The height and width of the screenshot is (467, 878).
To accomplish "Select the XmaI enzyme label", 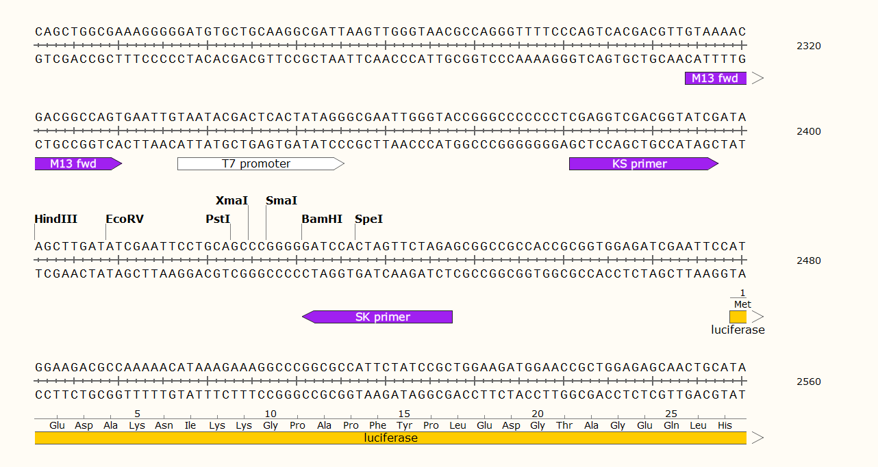I will click(x=231, y=201).
